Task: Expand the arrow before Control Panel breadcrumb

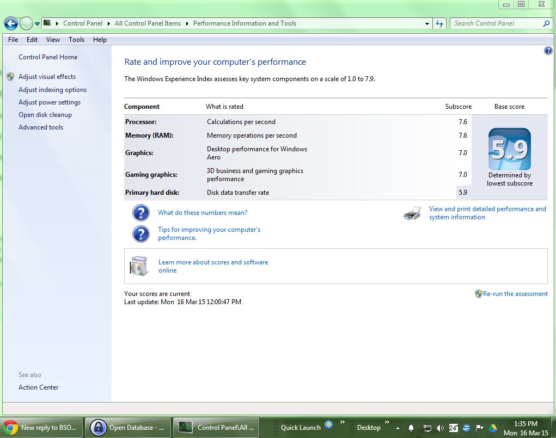Action: coord(57,24)
